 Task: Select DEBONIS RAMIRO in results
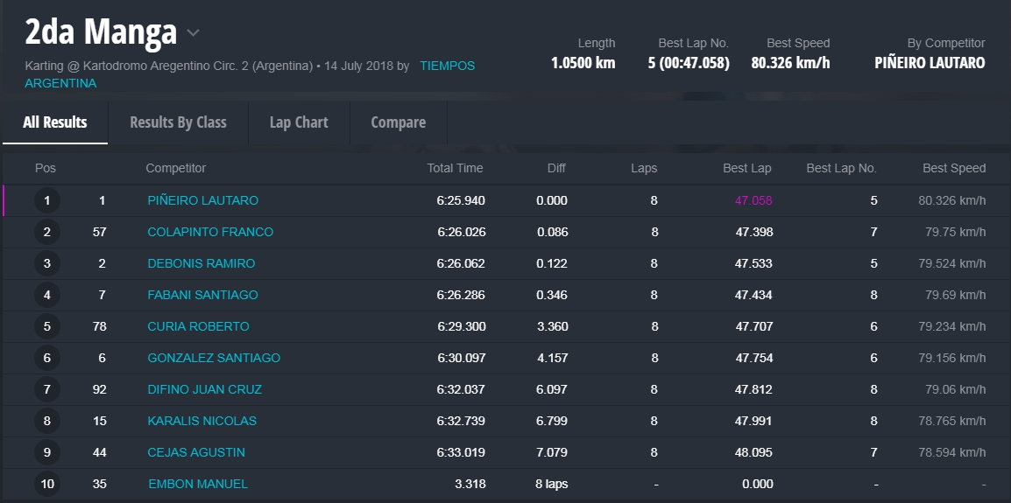click(201, 263)
